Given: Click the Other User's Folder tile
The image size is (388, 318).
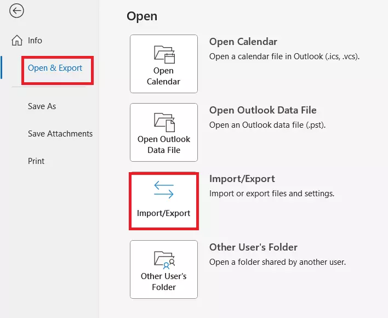Looking at the screenshot, I should click(x=164, y=270).
